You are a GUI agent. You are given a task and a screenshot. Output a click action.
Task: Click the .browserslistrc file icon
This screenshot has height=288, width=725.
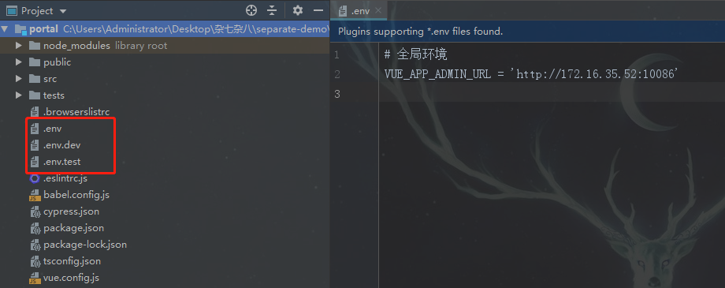pyautogui.click(x=34, y=111)
